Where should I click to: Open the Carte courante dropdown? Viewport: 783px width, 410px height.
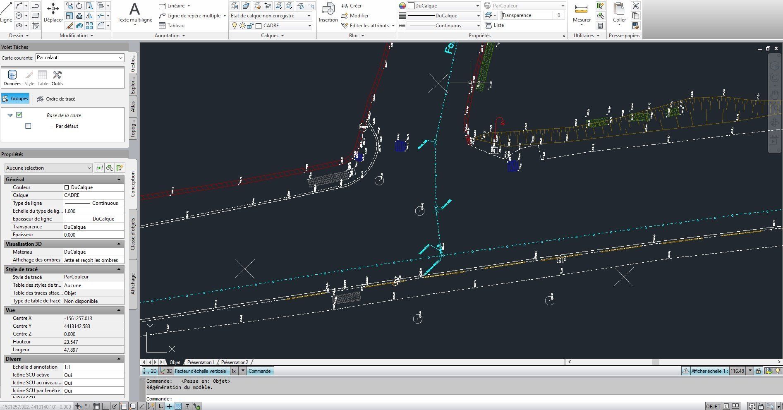(79, 58)
